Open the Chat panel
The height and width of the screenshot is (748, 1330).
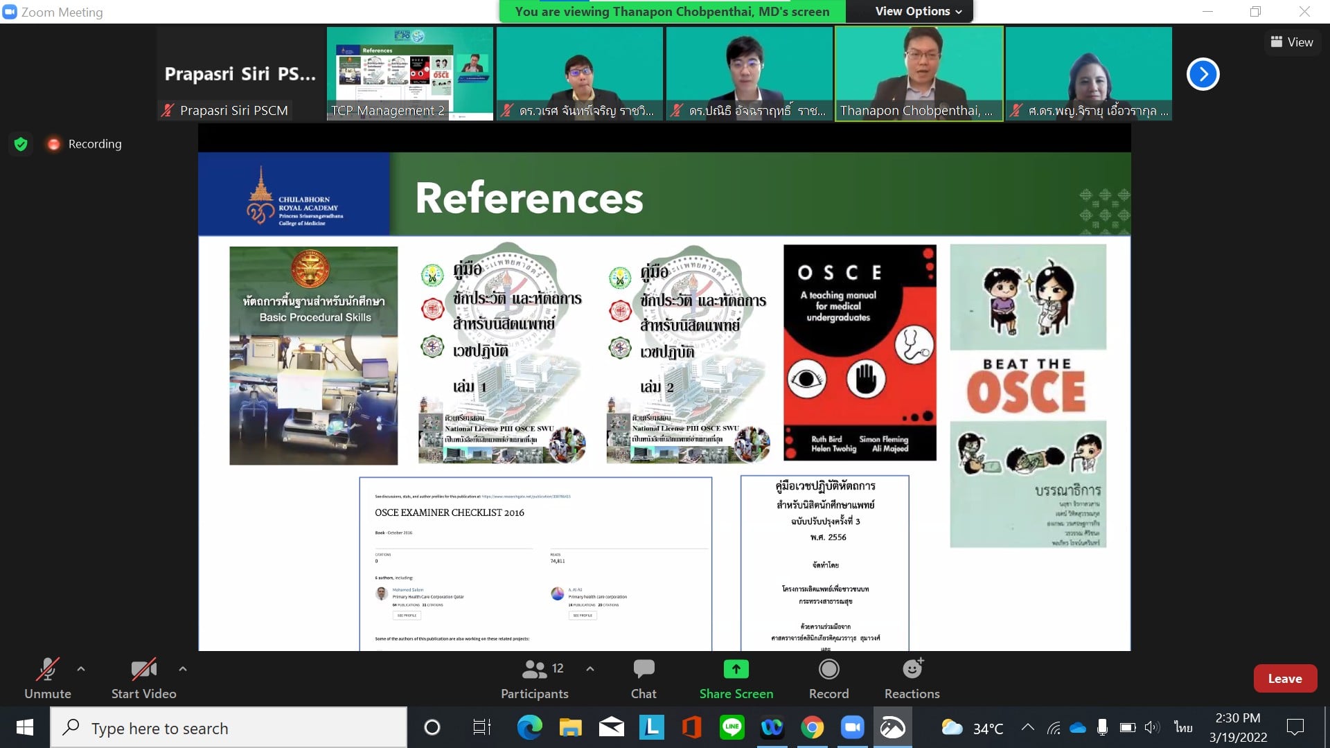click(x=644, y=679)
